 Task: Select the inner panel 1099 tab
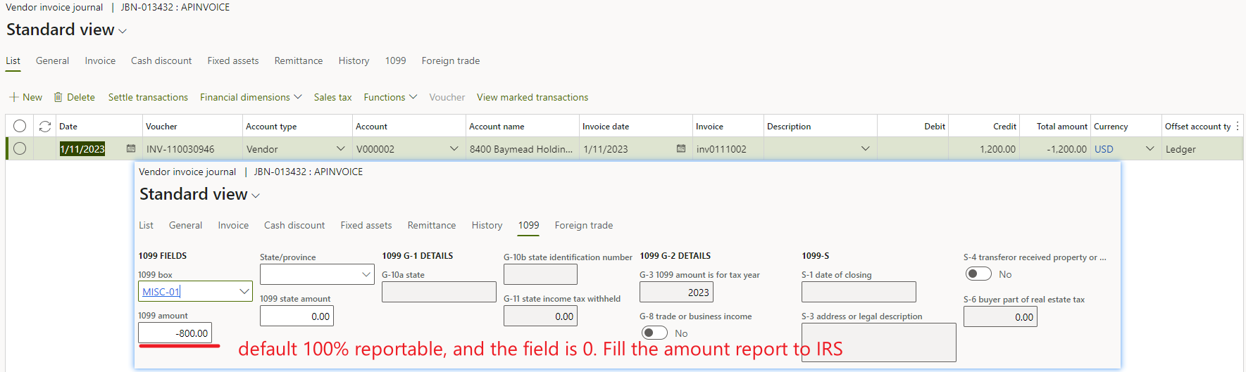528,225
